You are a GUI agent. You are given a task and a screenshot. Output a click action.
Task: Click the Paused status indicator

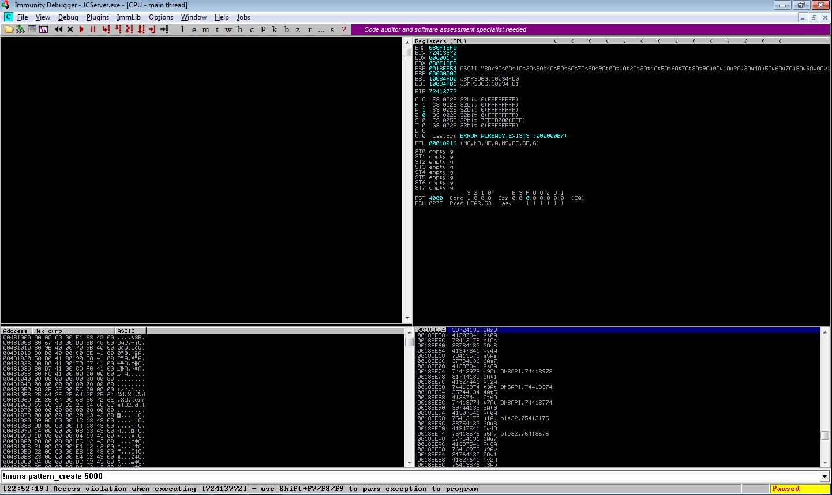800,489
